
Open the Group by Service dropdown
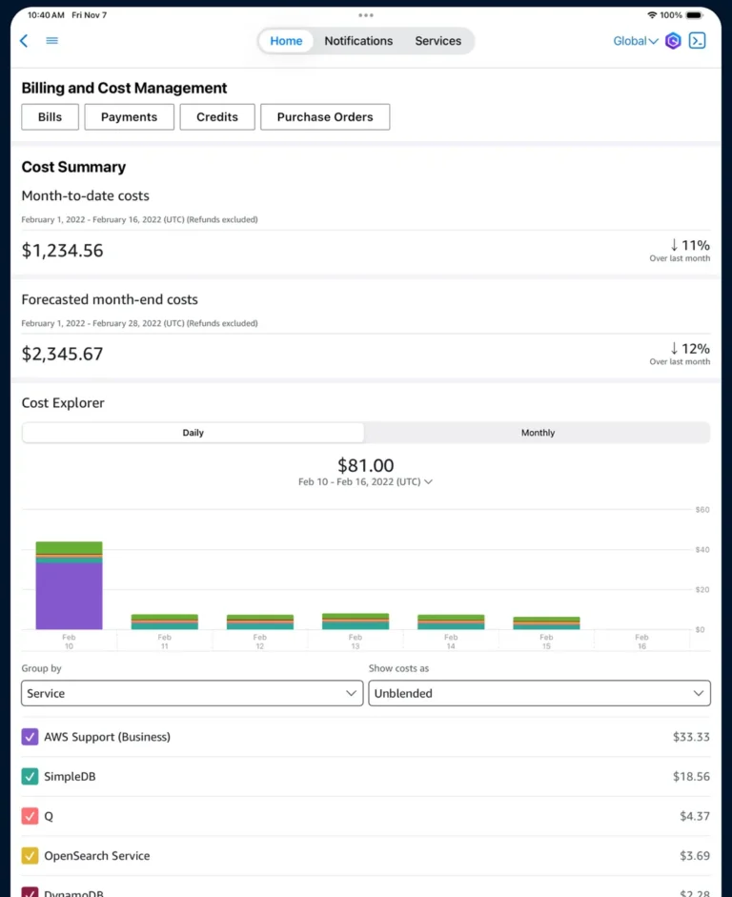[193, 693]
